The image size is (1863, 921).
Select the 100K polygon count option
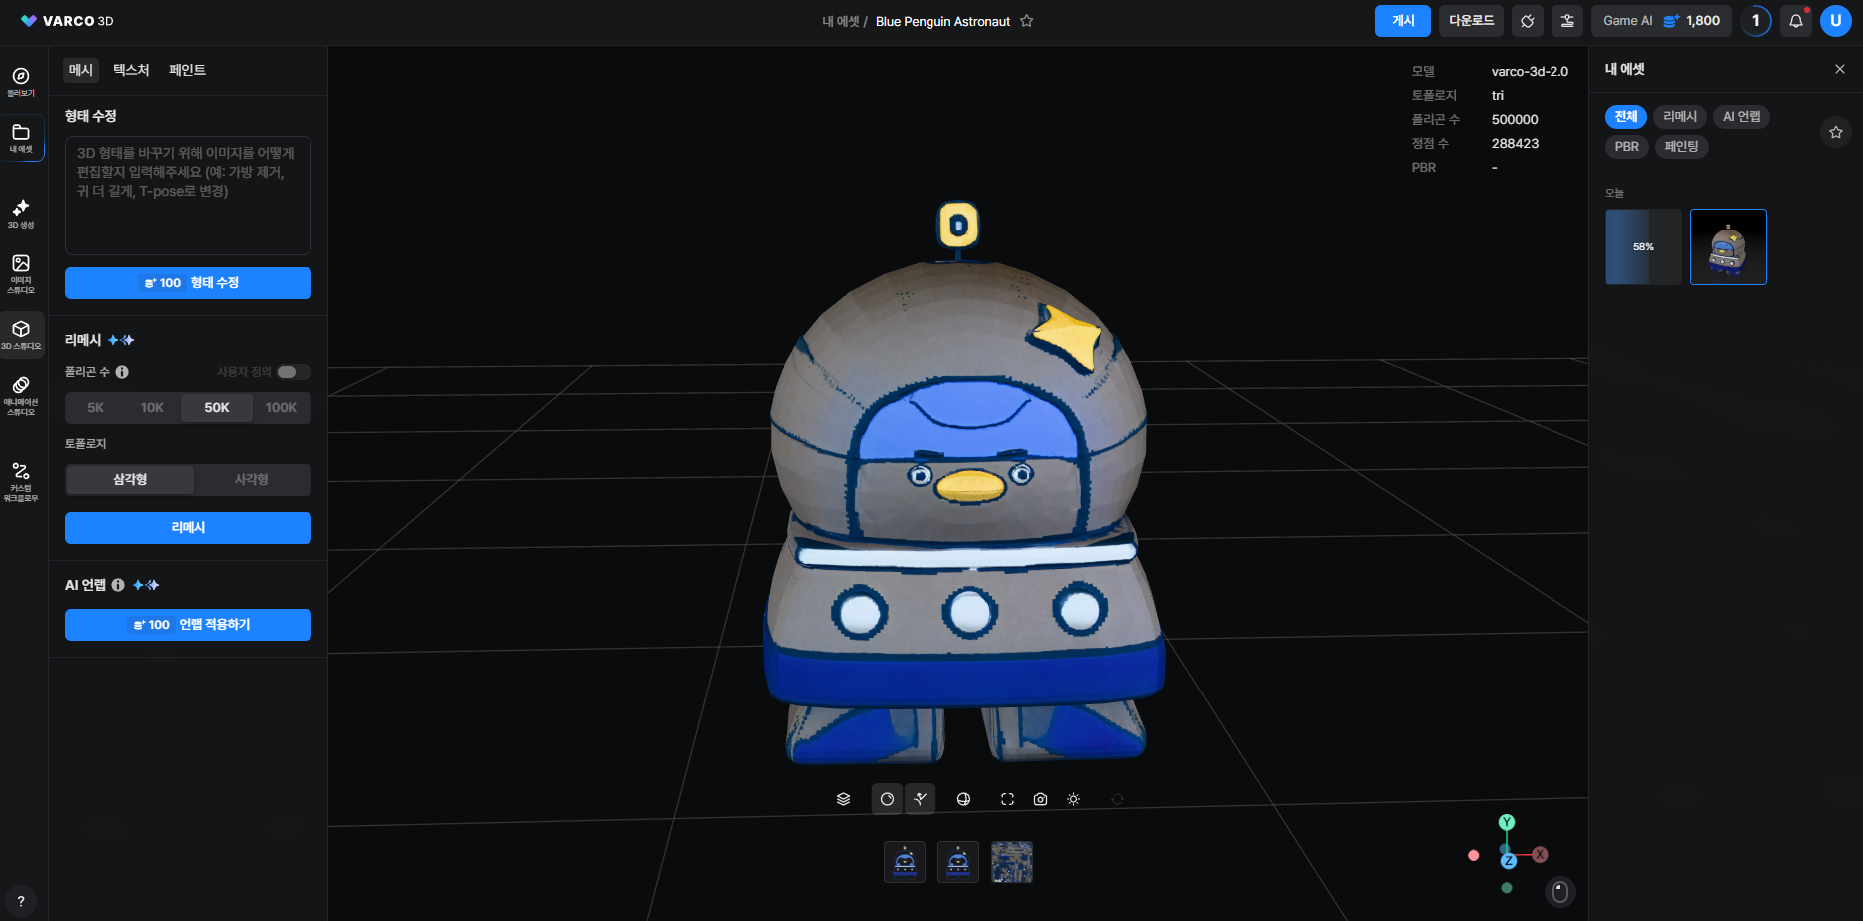pyautogui.click(x=281, y=408)
